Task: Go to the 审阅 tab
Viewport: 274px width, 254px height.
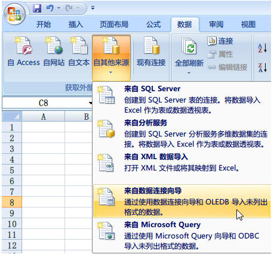Action: [x=216, y=24]
